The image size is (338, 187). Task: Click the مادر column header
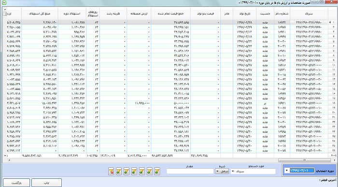click(x=227, y=13)
